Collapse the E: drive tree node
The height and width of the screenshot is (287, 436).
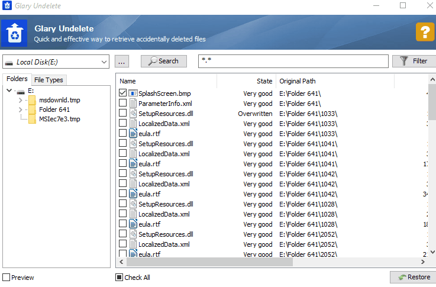9,91
